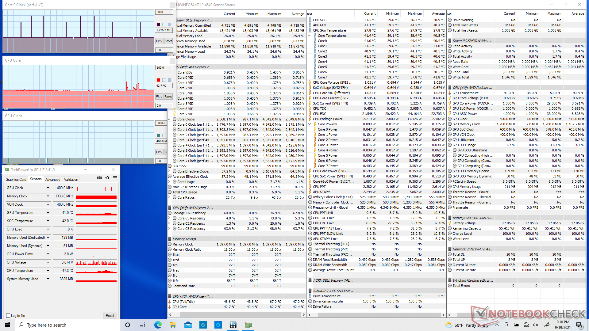Click the GPU-Z Reset button

(x=110, y=316)
